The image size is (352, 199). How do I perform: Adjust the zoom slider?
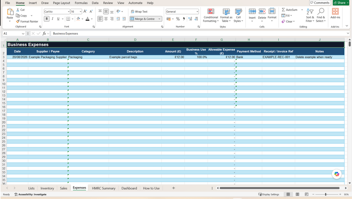[326, 194]
